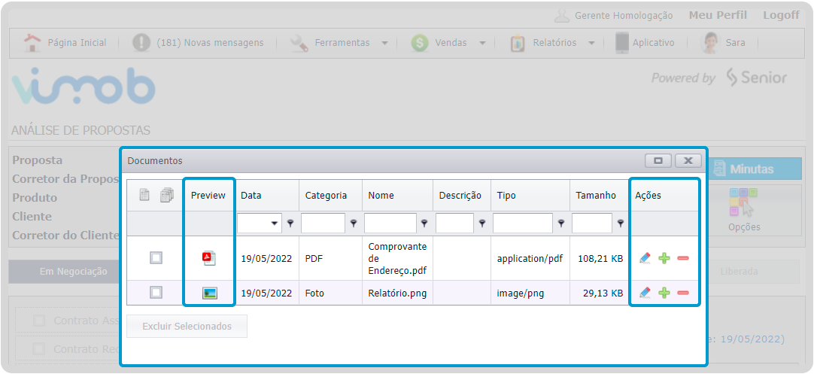The width and height of the screenshot is (814, 374).
Task: Focus the Nome filter input
Action: pos(390,223)
